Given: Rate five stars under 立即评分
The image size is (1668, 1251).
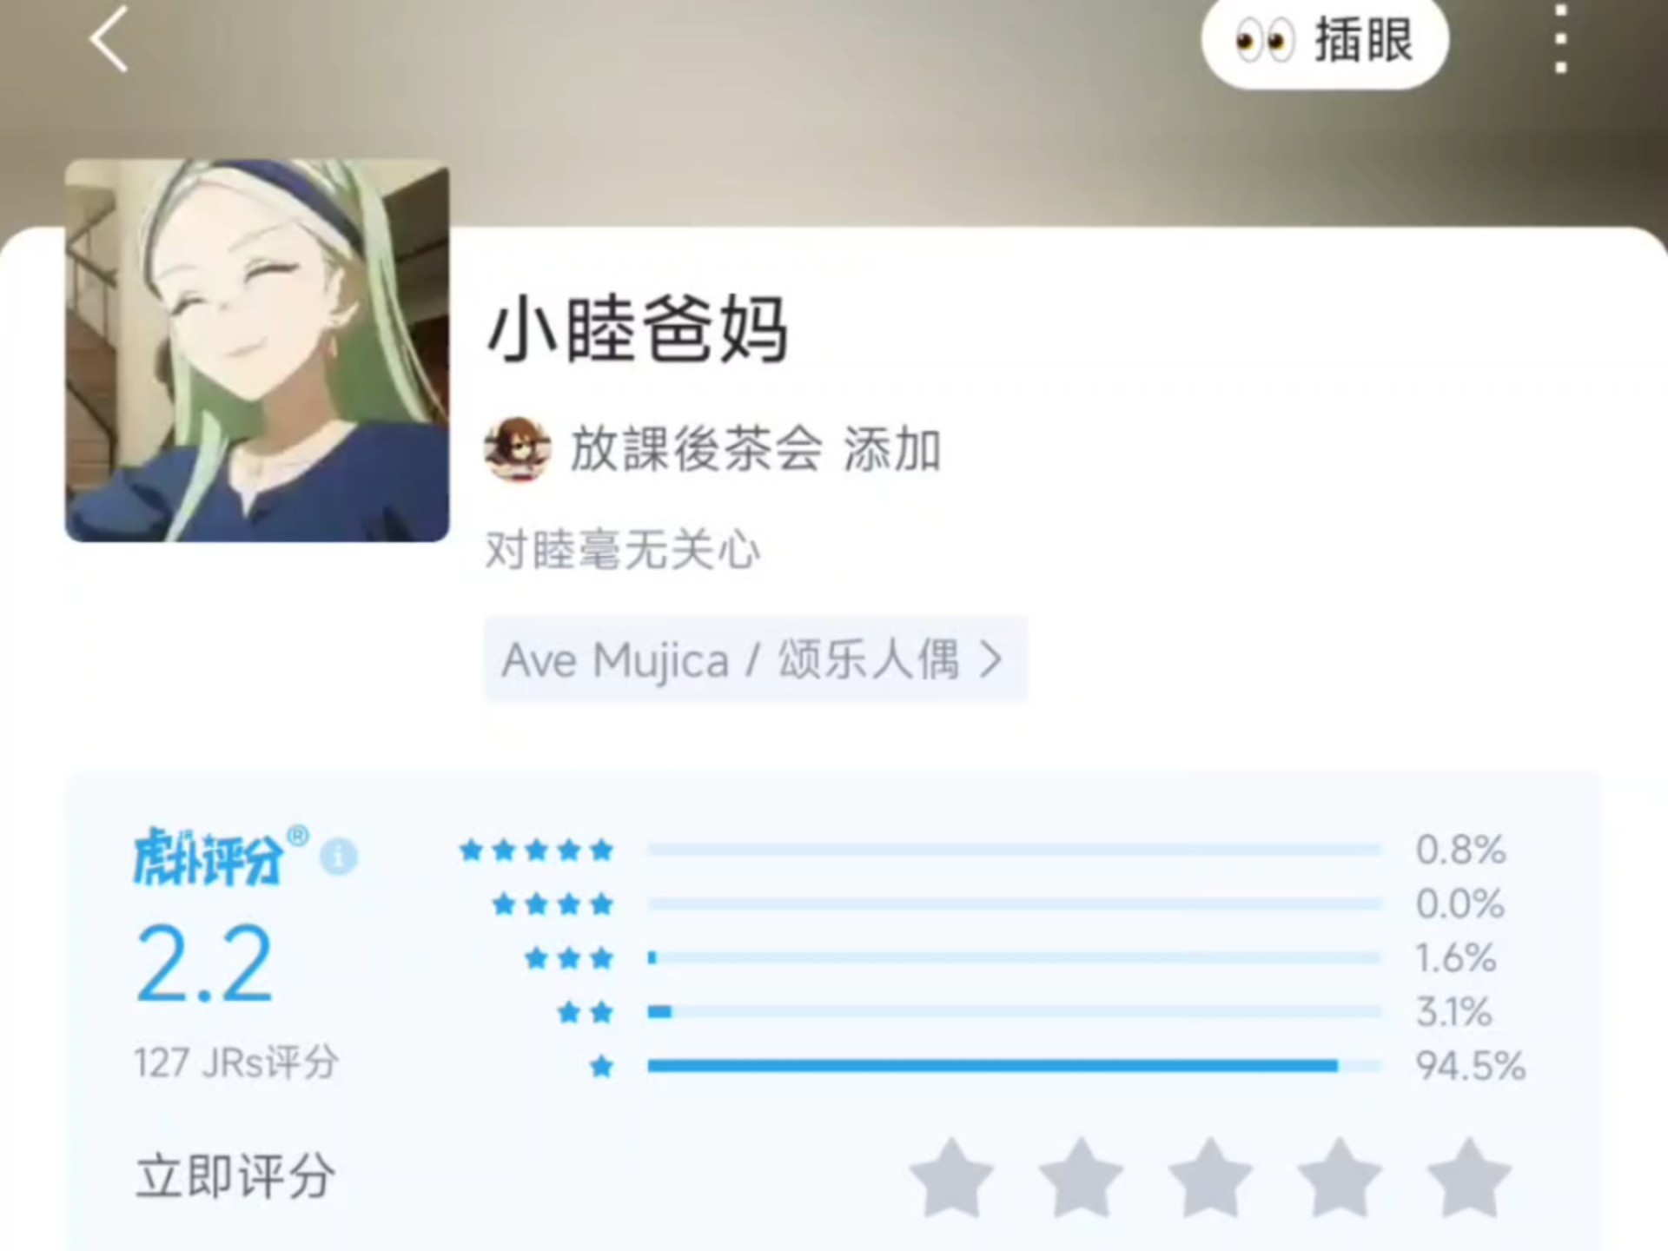Looking at the screenshot, I should click(x=1469, y=1178).
